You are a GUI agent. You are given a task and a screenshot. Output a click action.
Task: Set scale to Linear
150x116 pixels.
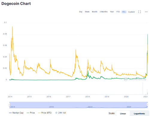coord(123,114)
